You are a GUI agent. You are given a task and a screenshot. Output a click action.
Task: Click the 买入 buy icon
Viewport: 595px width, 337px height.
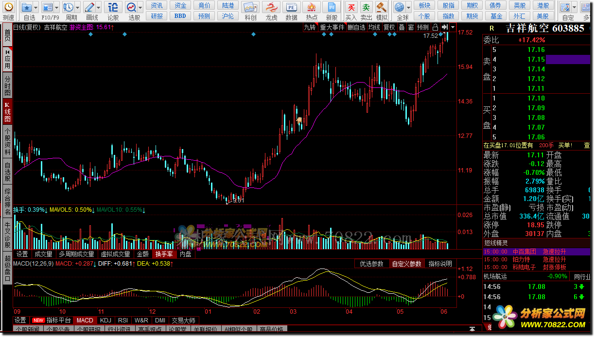point(351,7)
